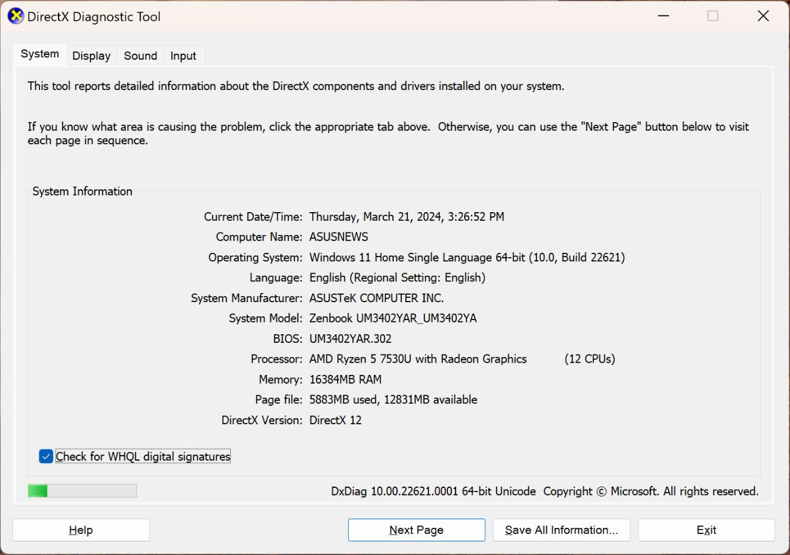Click the '(12 CPUs)' text
This screenshot has width=790, height=555.
click(589, 359)
